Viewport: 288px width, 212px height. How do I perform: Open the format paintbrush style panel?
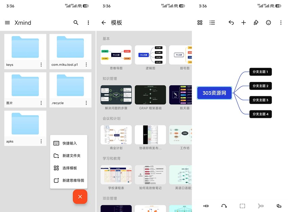[x=256, y=23]
